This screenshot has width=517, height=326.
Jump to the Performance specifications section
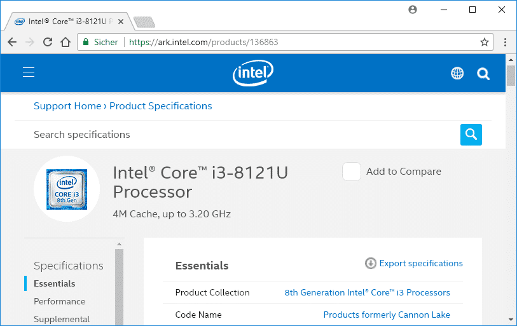tap(59, 301)
